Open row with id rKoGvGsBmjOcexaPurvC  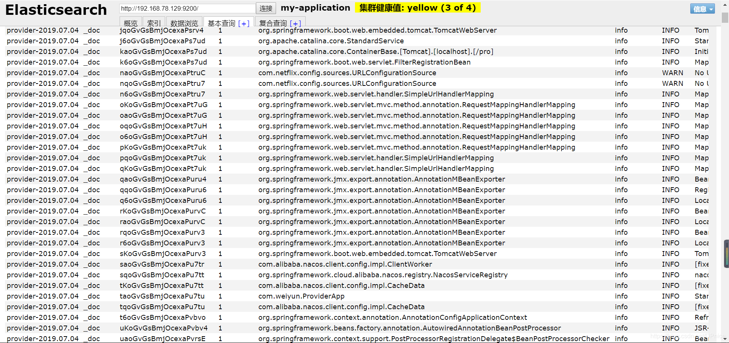(x=163, y=211)
